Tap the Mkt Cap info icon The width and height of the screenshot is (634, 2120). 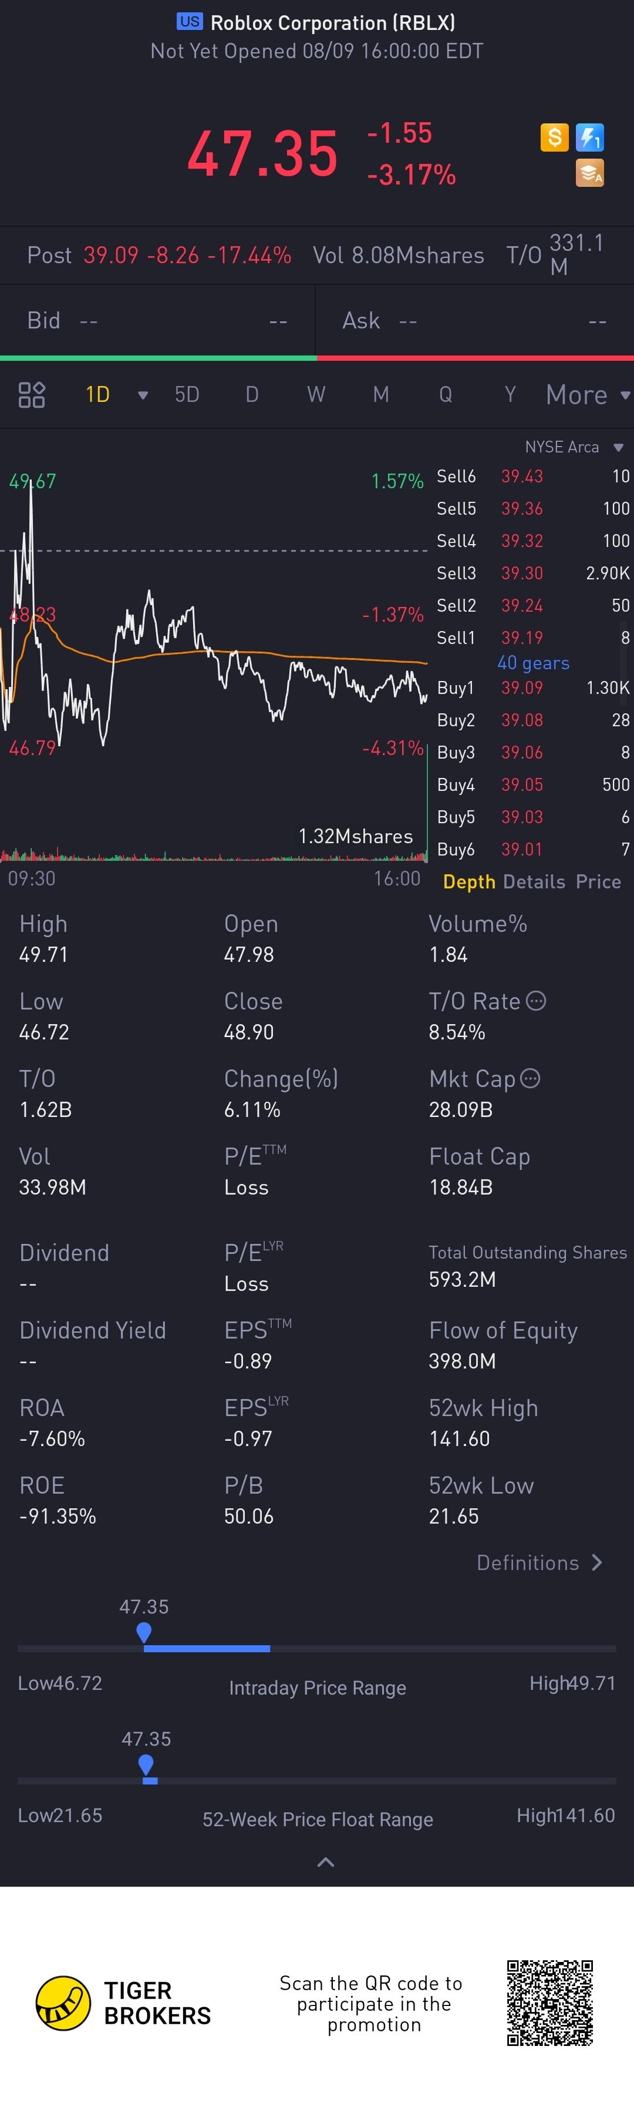pos(531,1079)
